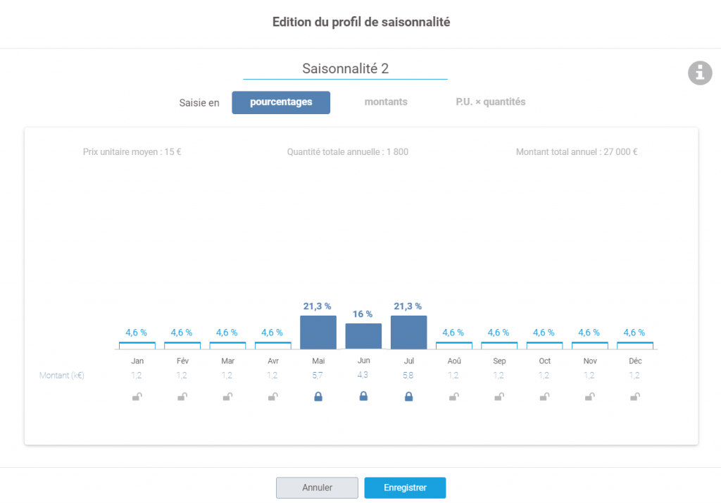Click the Oct amount 1,2
The image size is (721, 503).
pyautogui.click(x=544, y=375)
